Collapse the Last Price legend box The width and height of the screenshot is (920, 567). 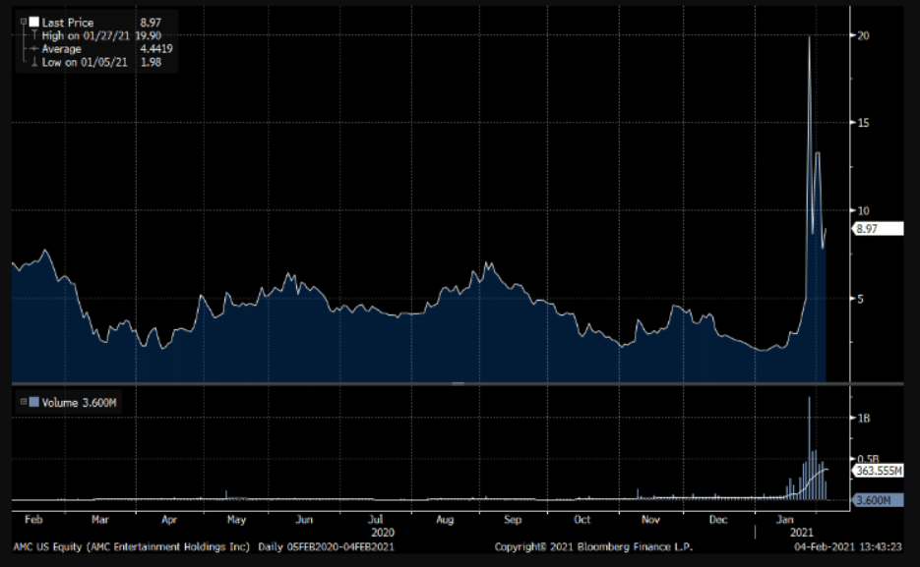tap(24, 23)
